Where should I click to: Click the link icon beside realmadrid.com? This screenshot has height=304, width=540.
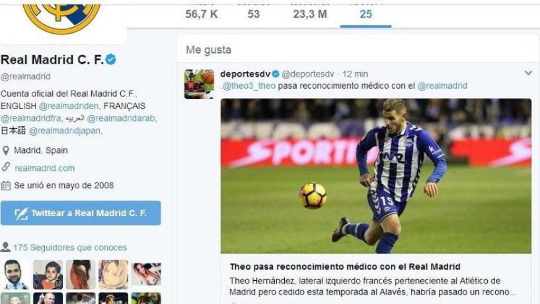(5, 167)
